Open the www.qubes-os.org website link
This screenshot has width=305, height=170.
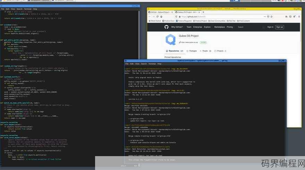coord(189,42)
